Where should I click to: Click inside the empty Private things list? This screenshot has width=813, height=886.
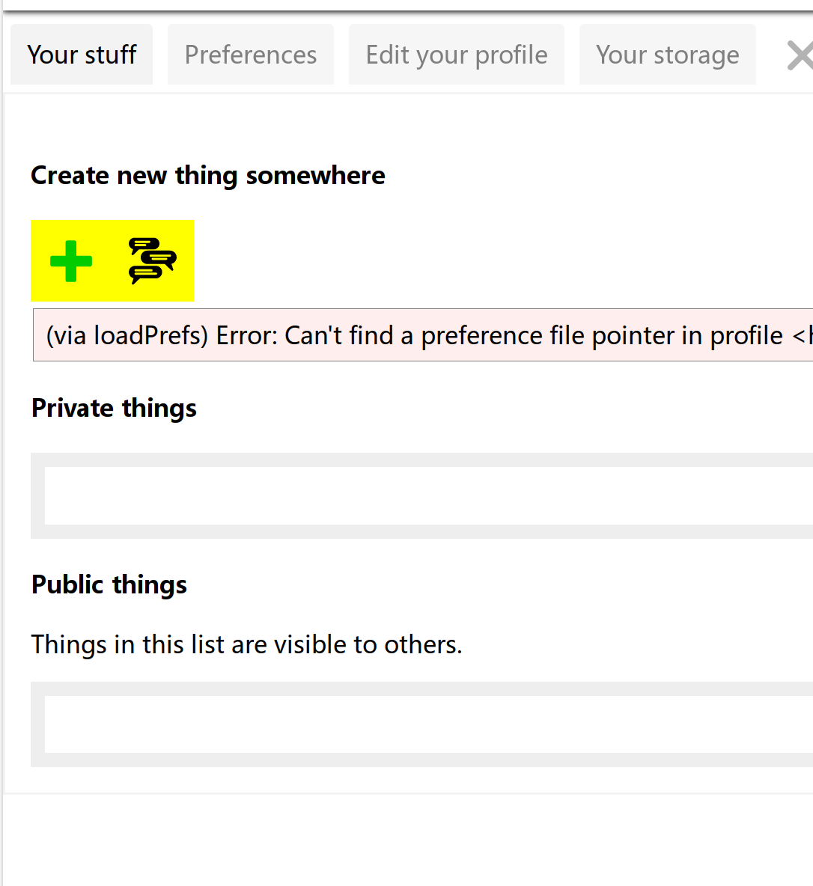point(427,495)
